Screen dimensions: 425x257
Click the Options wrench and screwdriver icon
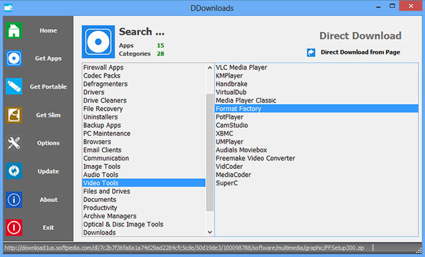(x=14, y=142)
